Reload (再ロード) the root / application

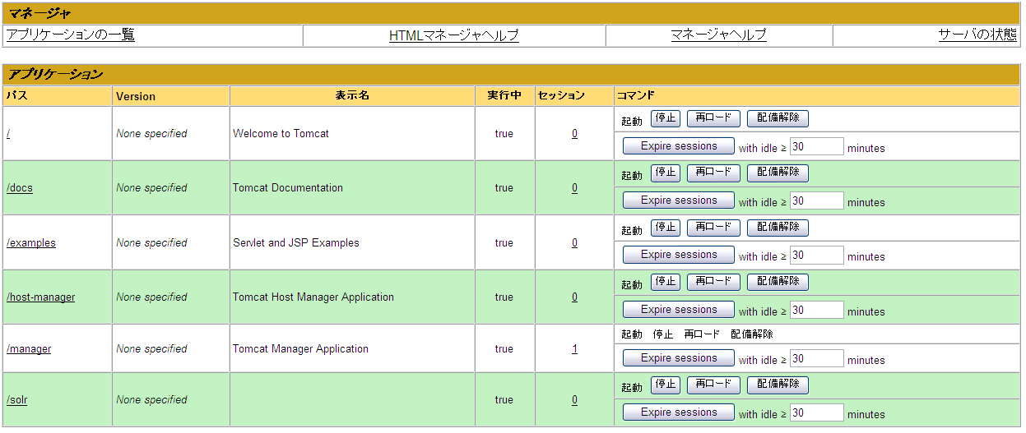[713, 118]
